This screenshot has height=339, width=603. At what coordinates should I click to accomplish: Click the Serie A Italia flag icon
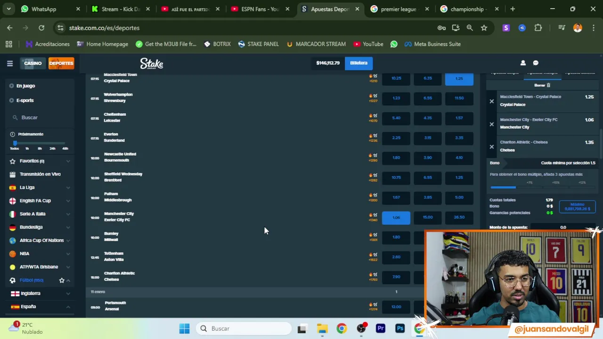[13, 214]
